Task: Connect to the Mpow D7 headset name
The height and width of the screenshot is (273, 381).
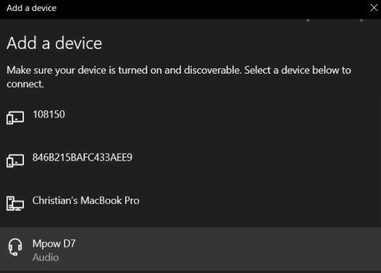Action: pos(54,243)
